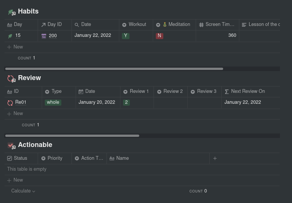Select the January 20, 2022 date cell
Viewport: 292px width, 203px height.
[x=98, y=103]
